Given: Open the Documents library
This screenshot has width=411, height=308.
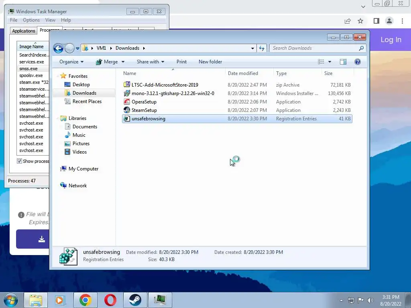Looking at the screenshot, I should click(85, 127).
